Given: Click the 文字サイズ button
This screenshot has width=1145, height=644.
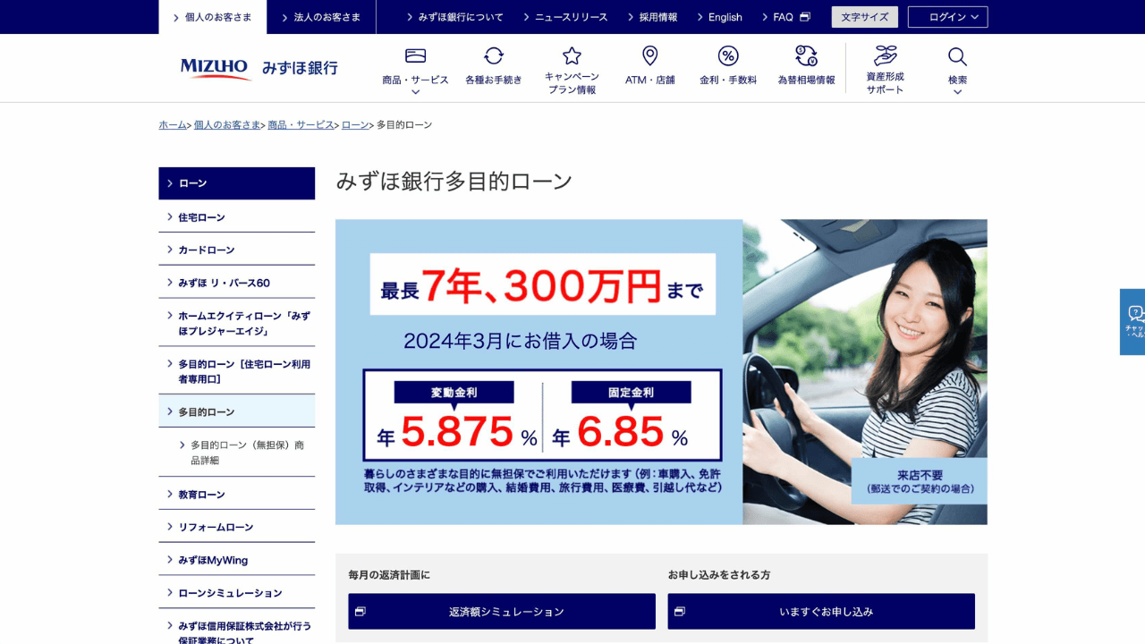Looking at the screenshot, I should tap(864, 17).
